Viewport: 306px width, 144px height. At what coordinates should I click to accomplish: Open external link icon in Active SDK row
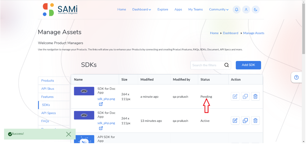click(101, 128)
